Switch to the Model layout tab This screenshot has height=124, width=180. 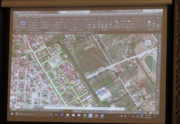coord(14,109)
